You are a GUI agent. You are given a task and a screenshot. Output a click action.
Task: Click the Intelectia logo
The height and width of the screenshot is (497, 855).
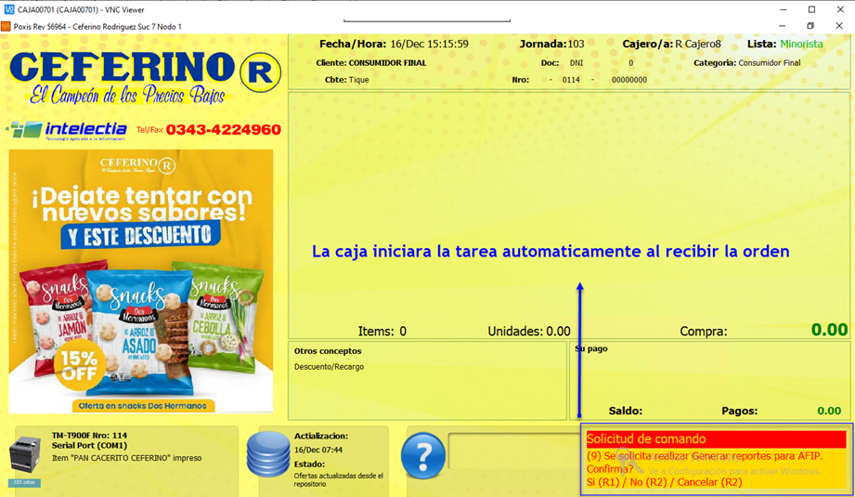(x=67, y=129)
